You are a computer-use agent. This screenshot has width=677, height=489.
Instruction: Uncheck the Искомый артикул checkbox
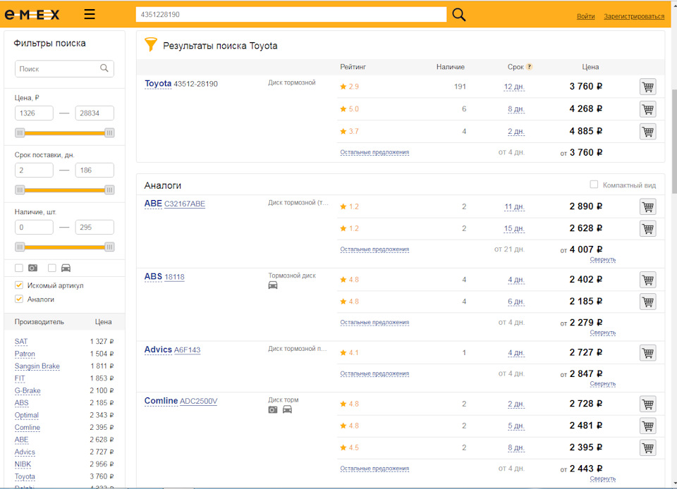[19, 285]
